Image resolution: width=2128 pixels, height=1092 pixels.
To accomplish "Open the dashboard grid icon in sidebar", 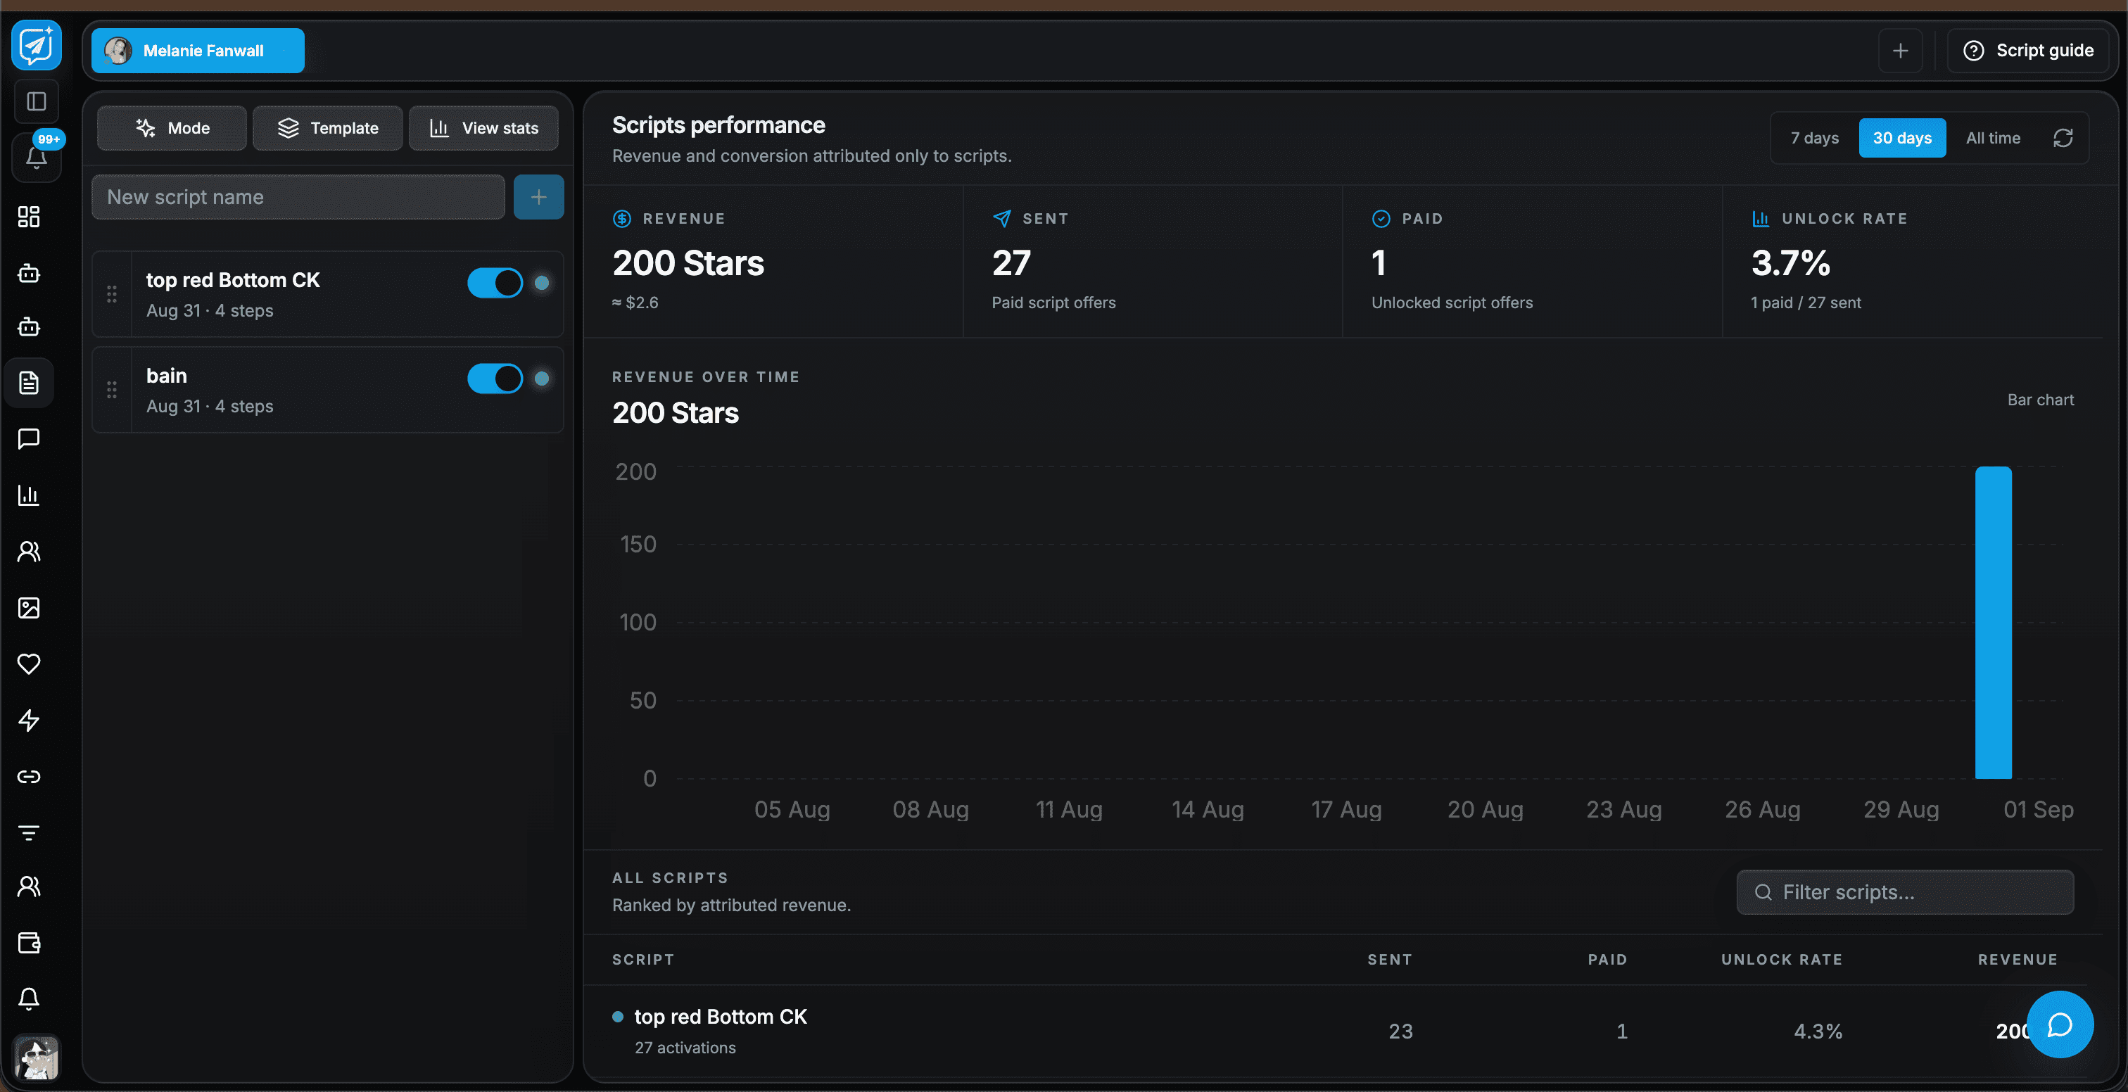I will pyautogui.click(x=29, y=217).
